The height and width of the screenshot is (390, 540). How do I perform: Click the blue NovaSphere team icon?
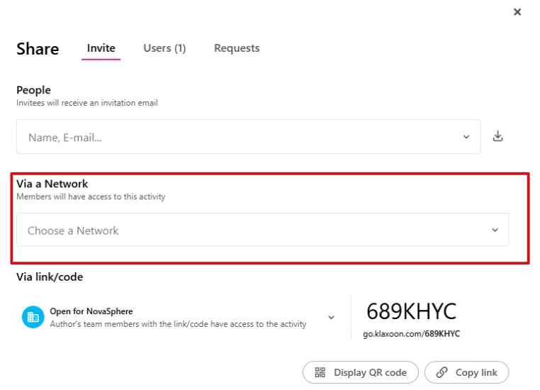33,317
